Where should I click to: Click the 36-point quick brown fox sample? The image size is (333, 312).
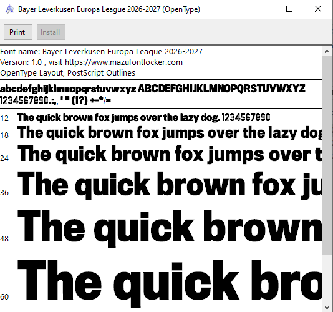(x=170, y=185)
